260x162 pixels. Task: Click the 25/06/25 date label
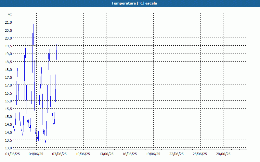click(x=200, y=154)
